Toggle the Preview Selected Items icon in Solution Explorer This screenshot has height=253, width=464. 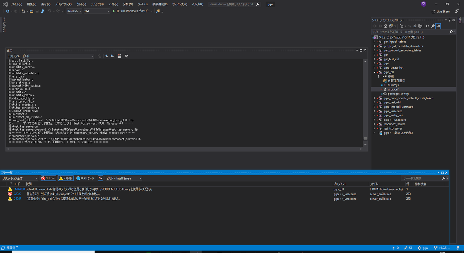pyautogui.click(x=438, y=26)
